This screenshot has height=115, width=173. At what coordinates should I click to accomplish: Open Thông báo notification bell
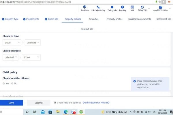click(x=112, y=7)
